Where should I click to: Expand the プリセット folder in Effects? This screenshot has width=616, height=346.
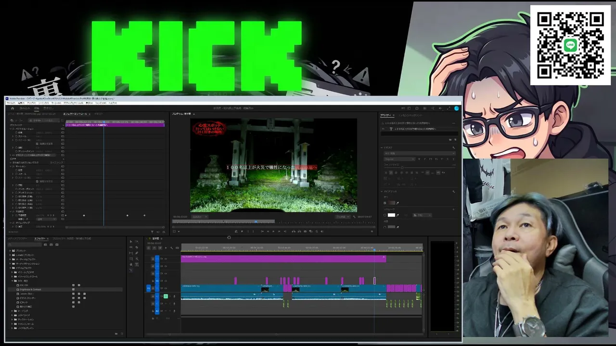[x=11, y=250]
